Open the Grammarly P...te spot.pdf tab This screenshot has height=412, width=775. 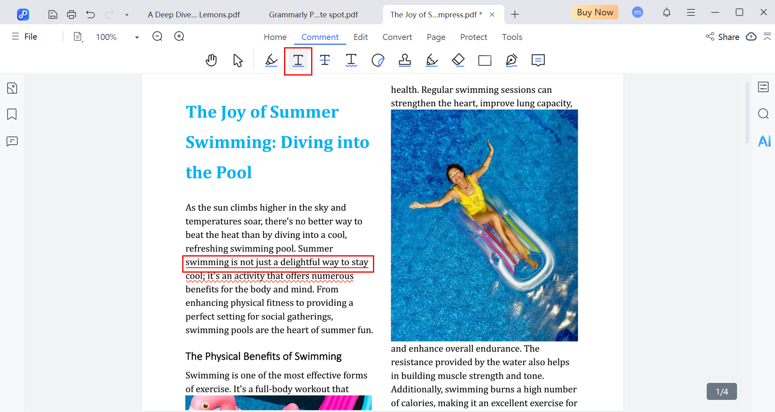313,15
